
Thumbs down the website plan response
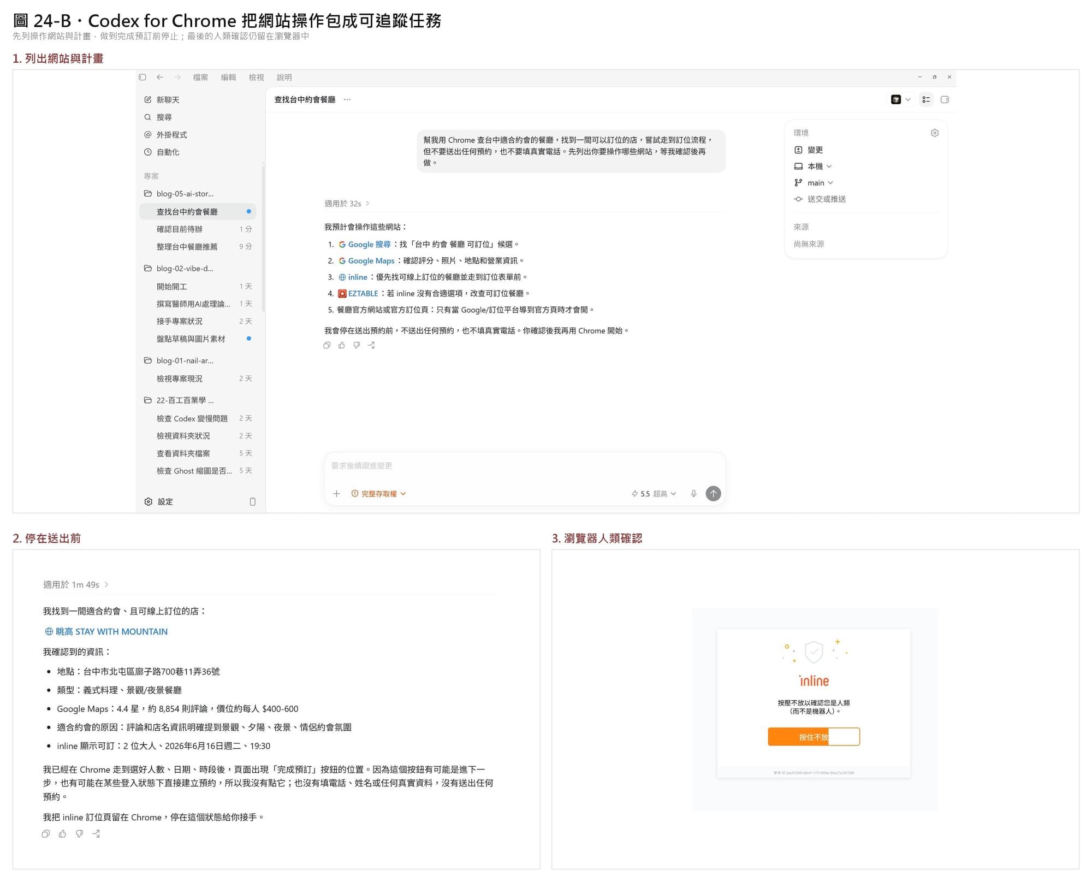(x=357, y=346)
